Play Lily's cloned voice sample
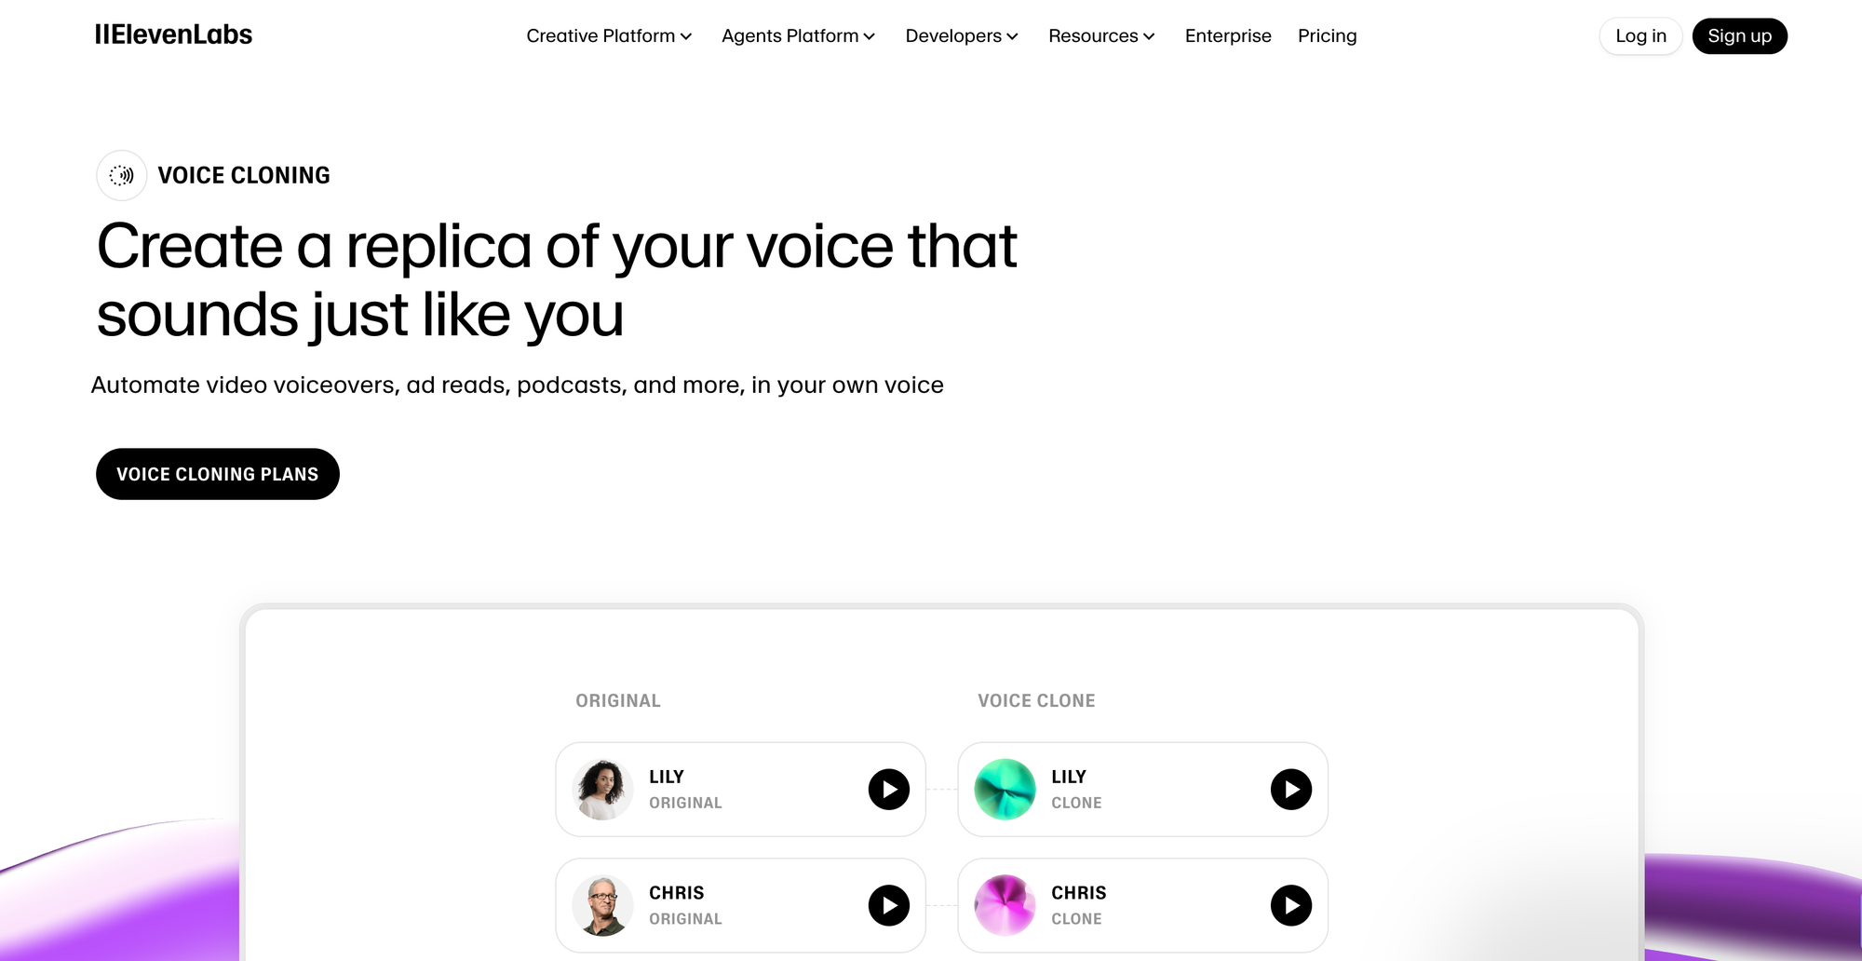This screenshot has width=1862, height=961. click(x=1290, y=790)
